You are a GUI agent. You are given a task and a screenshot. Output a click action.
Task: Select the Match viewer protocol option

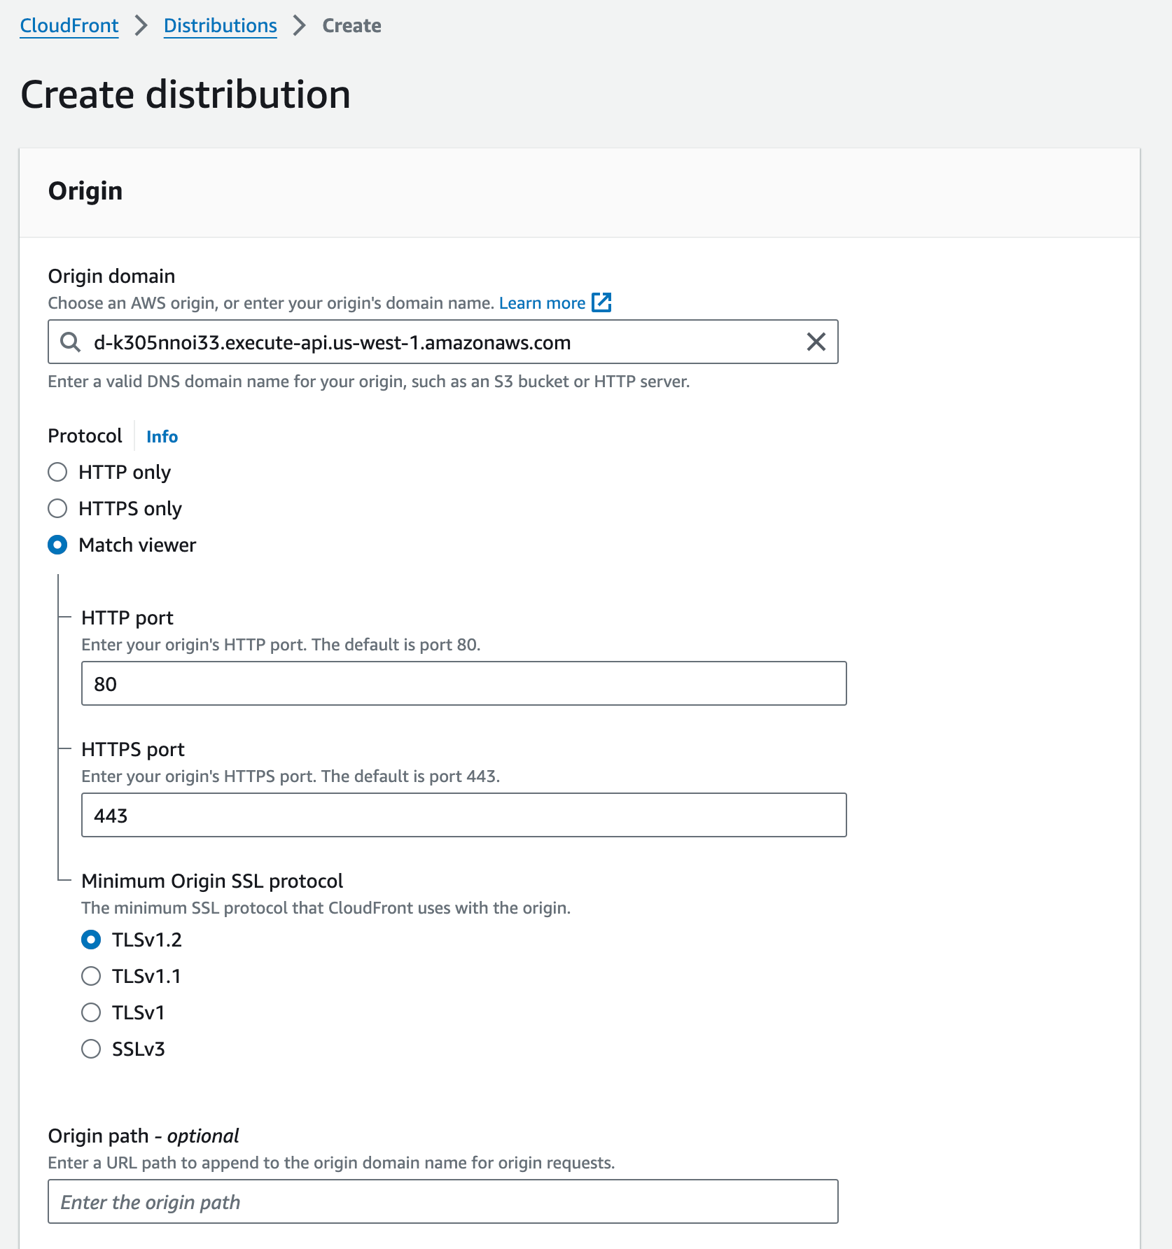57,545
